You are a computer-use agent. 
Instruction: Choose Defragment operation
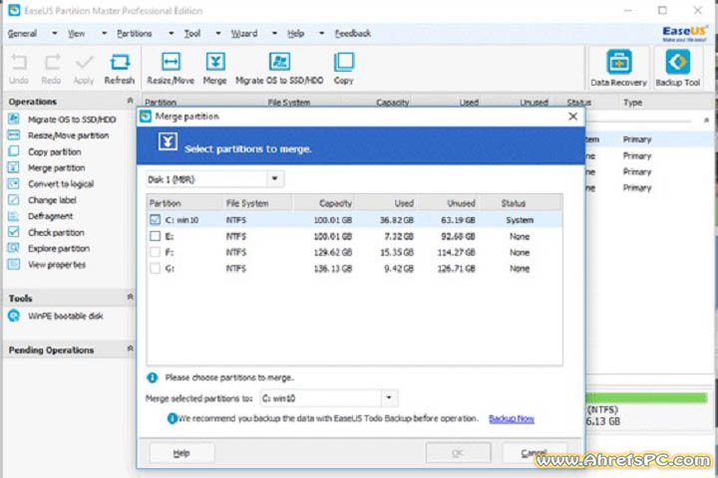51,216
